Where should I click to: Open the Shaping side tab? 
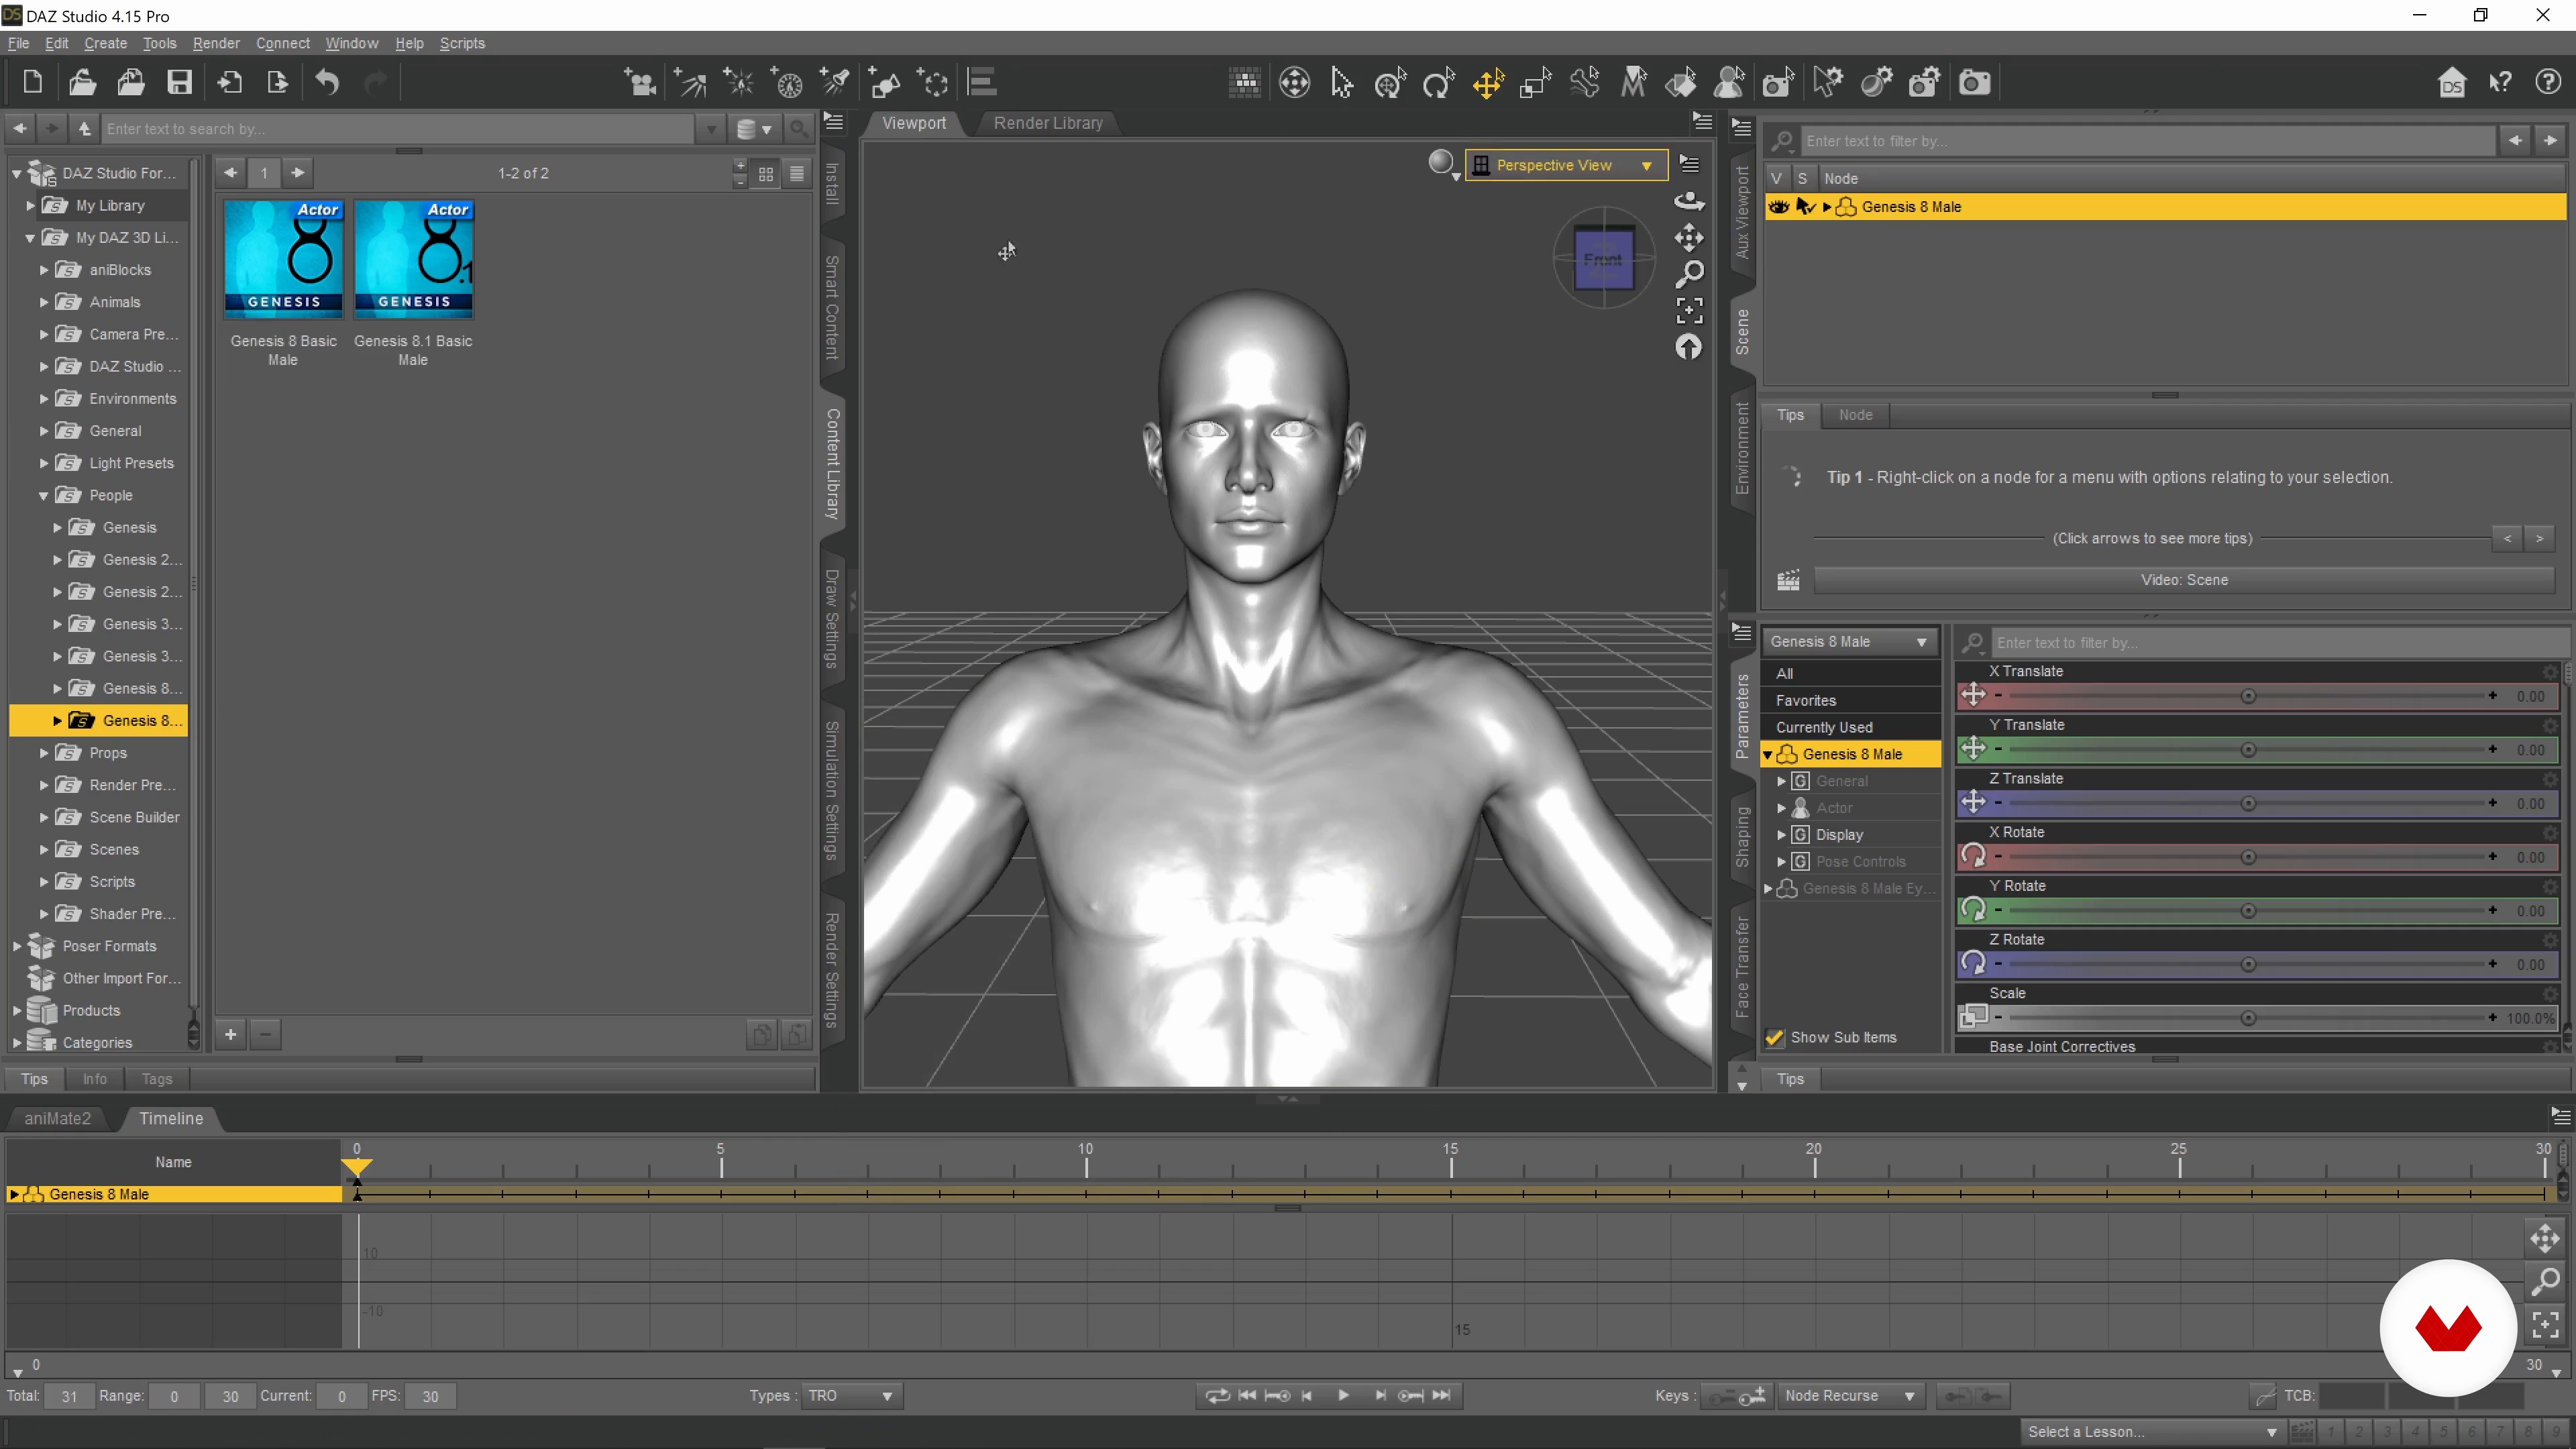(x=1742, y=836)
